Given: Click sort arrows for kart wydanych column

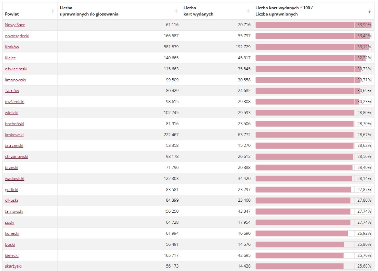Looking at the screenshot, I should 248,11.
